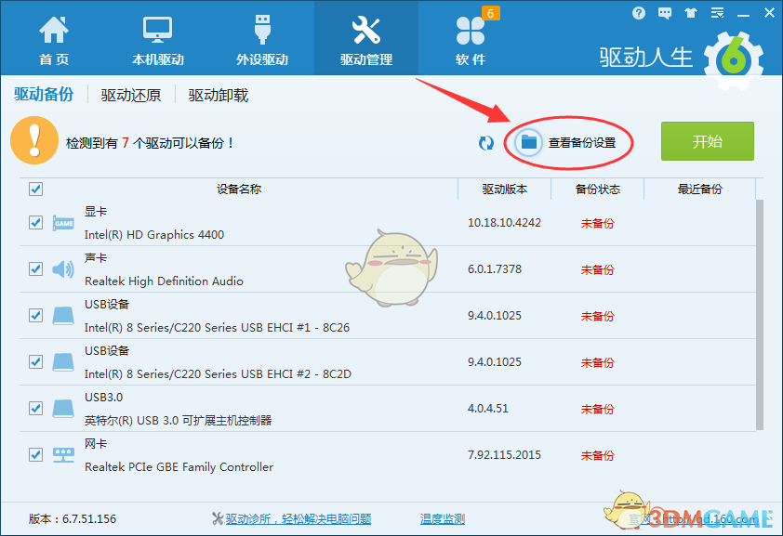Click version 7.92.115.2015 cell

click(504, 454)
